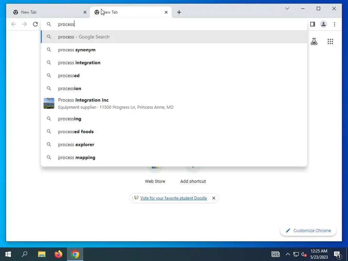Open News and interests taskbar icon

pos(275,254)
